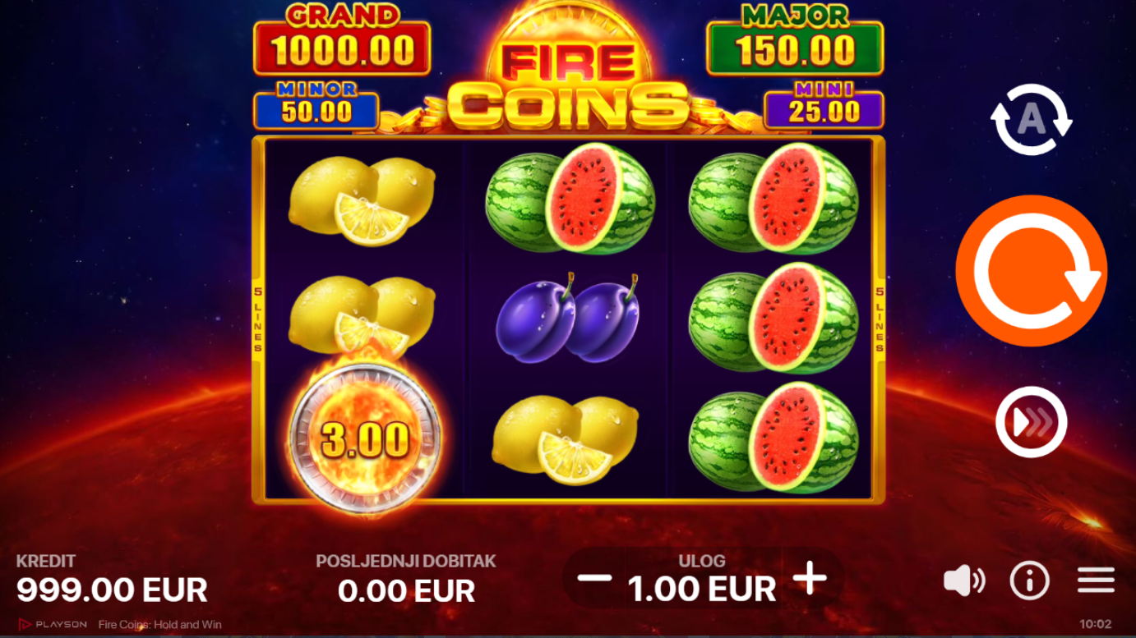Mute the game sound speaker icon

(x=963, y=581)
